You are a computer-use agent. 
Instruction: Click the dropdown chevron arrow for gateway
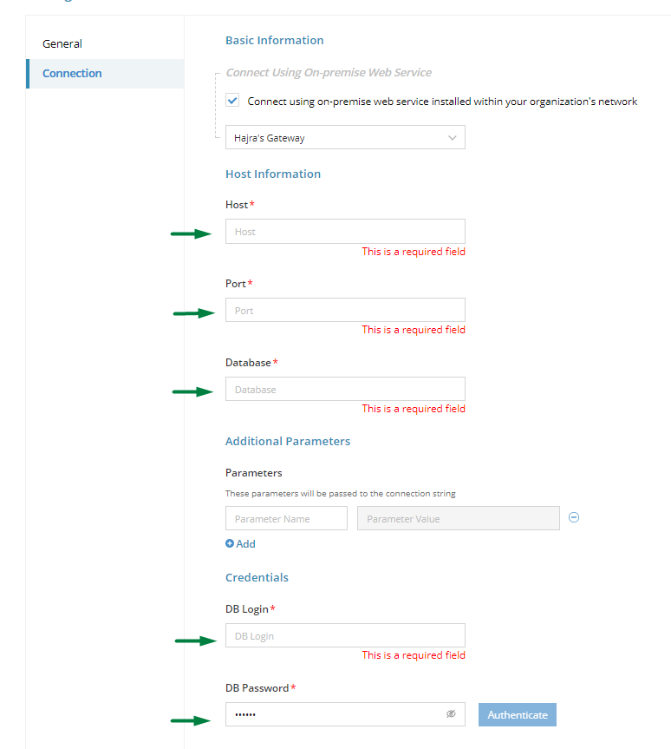point(452,138)
